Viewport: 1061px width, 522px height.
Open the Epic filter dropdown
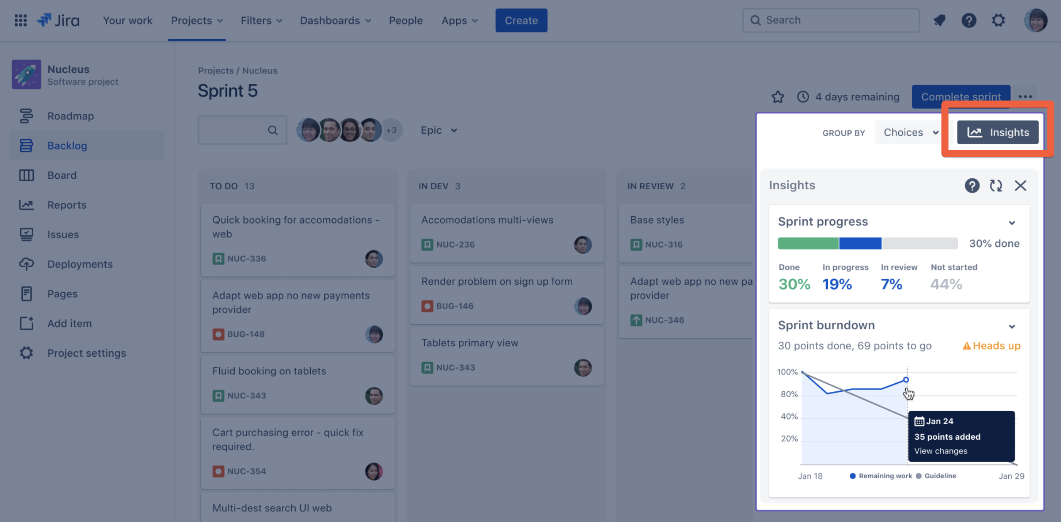coord(439,130)
